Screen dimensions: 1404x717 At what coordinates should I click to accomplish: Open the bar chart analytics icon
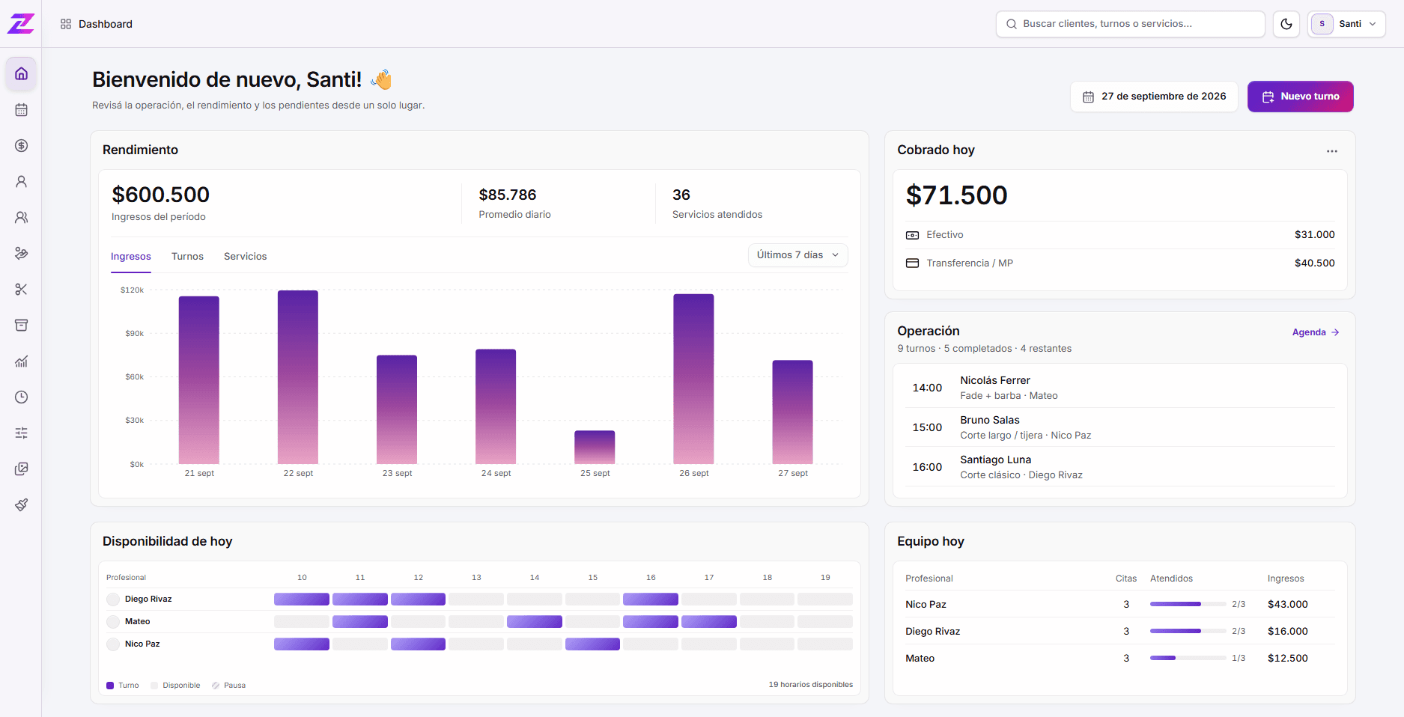pos(21,361)
